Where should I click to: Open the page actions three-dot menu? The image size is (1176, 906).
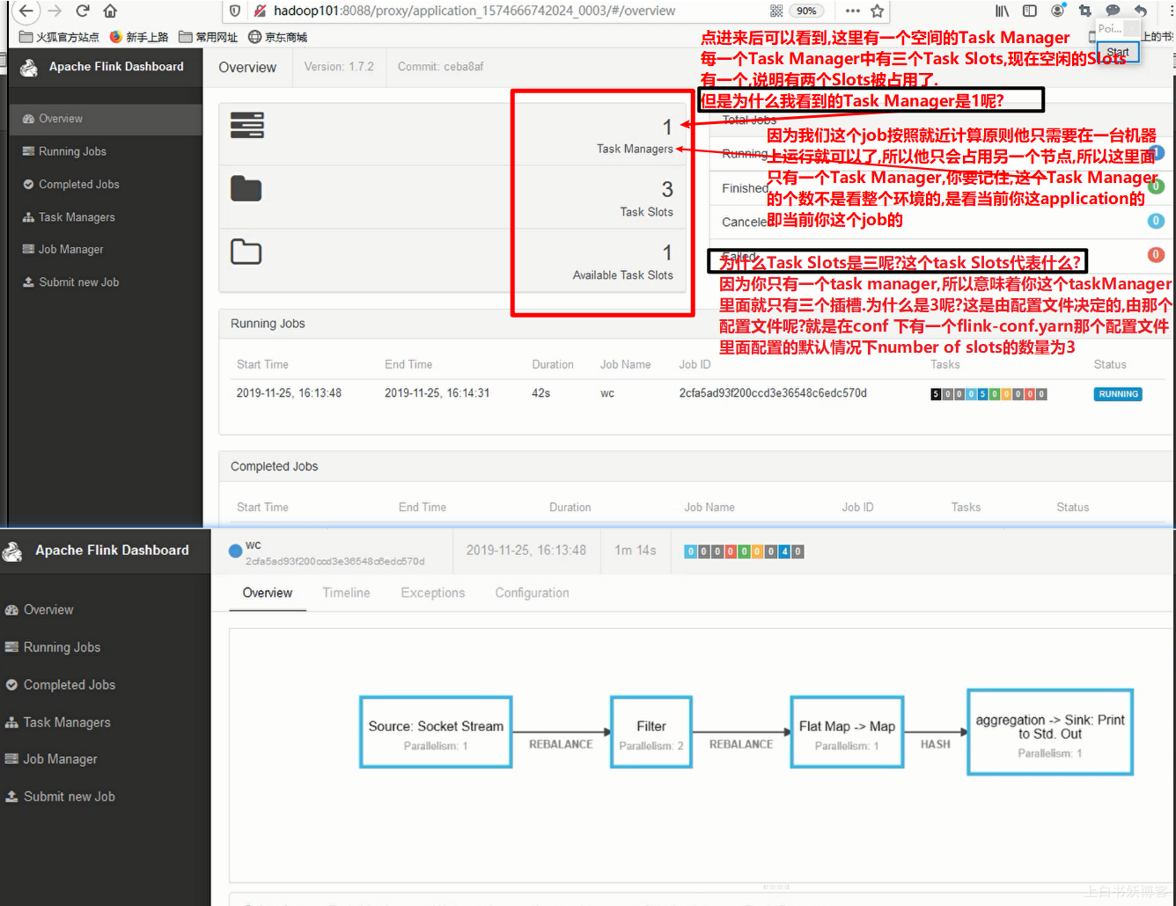pos(852,11)
